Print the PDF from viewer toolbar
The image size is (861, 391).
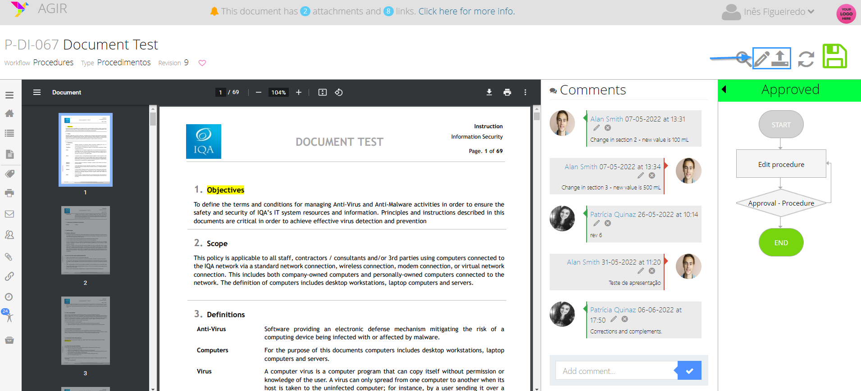(x=507, y=92)
